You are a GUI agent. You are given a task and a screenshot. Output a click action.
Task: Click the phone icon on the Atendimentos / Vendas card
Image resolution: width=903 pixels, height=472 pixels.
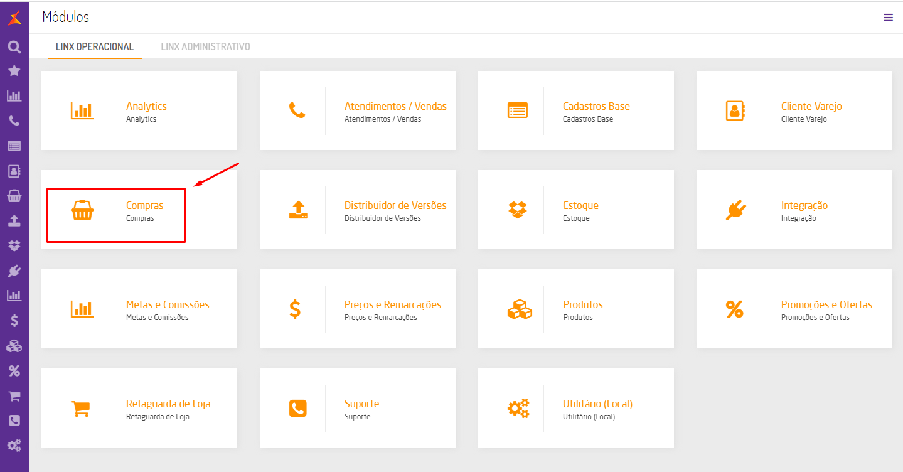[x=297, y=110]
